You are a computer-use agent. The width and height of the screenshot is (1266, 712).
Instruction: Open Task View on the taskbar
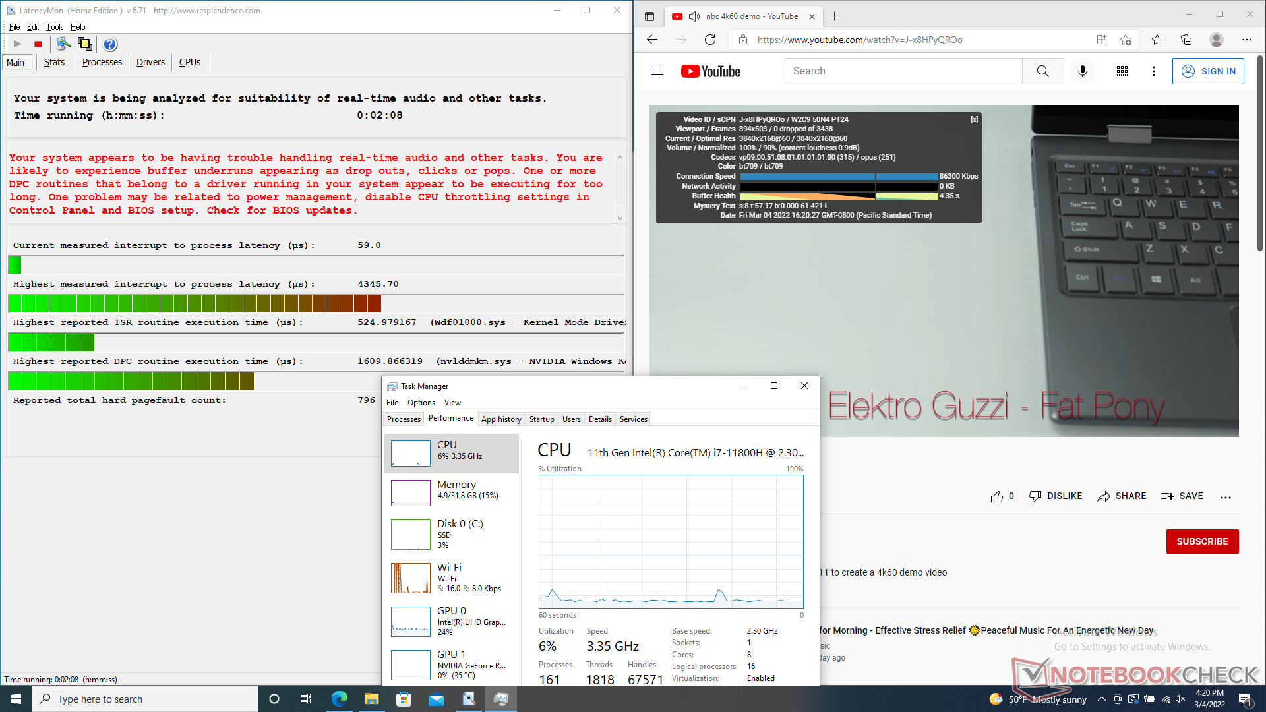point(306,699)
